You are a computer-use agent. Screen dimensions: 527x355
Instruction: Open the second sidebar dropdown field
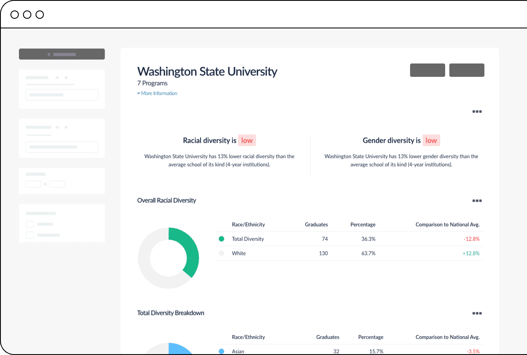point(62,147)
